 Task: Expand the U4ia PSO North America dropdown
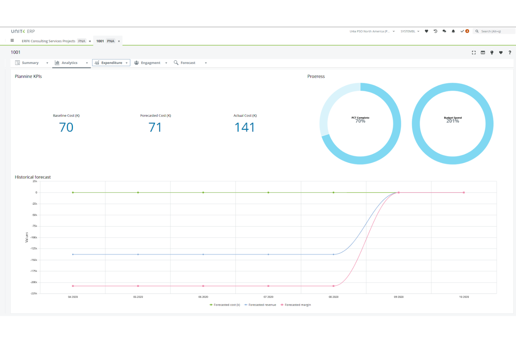(394, 31)
